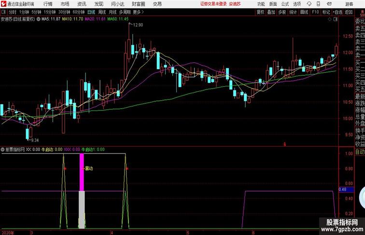The image size is (365, 235).
Task: Toggle the left panel icon beside 分时
Action: [x=3, y=12]
